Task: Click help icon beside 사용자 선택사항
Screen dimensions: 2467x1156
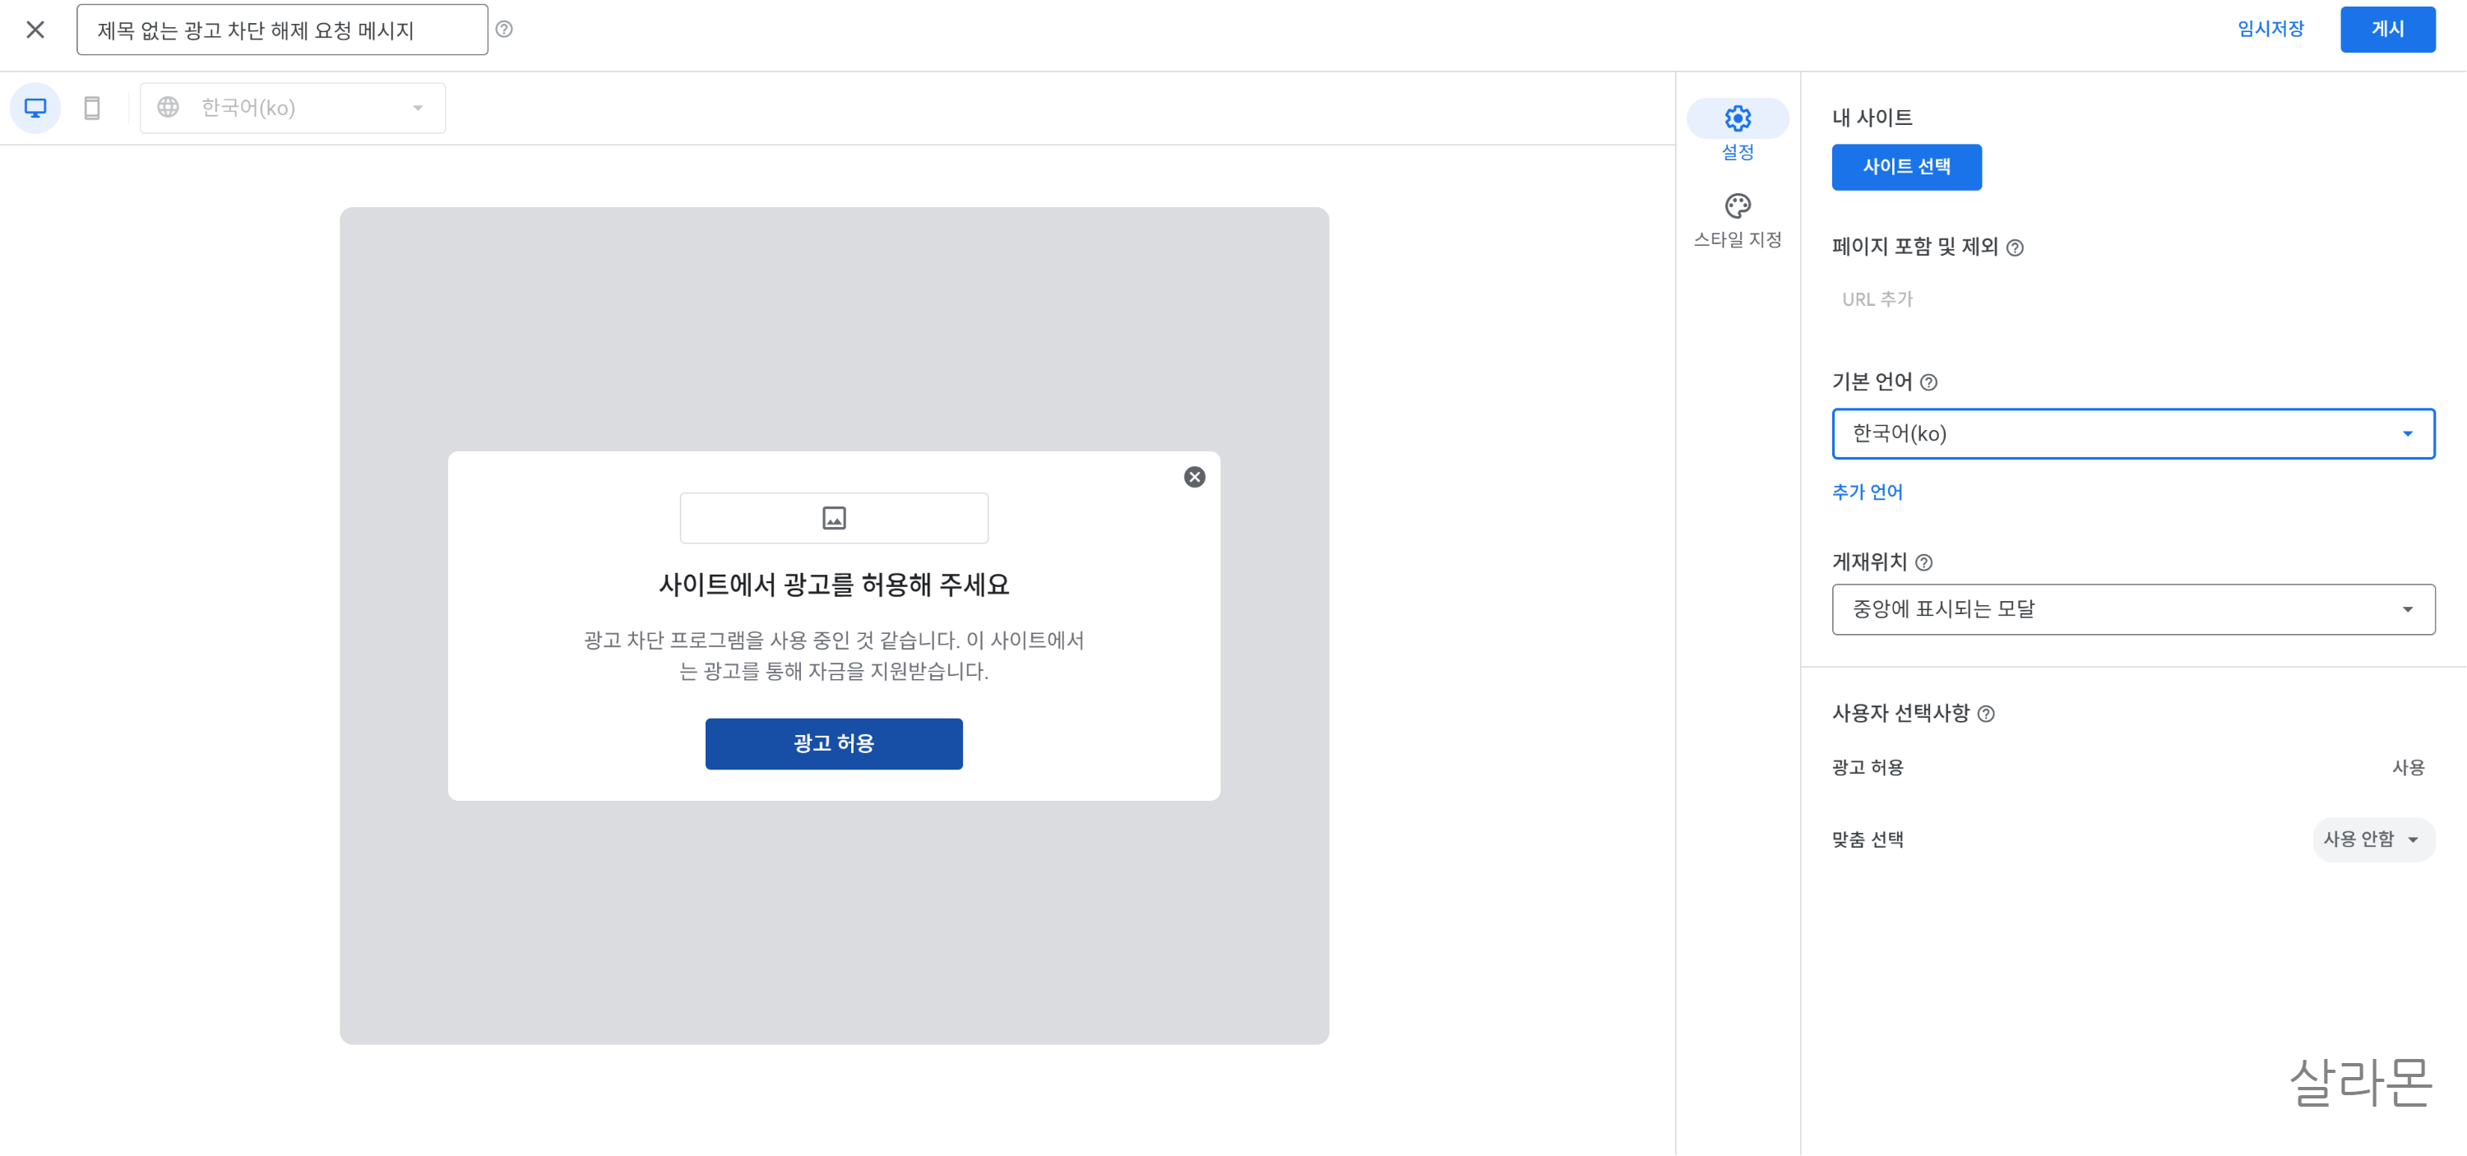Action: (1985, 714)
